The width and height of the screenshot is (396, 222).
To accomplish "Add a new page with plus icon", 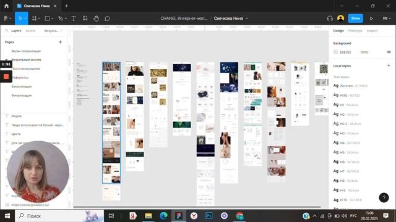I will 60,42.
